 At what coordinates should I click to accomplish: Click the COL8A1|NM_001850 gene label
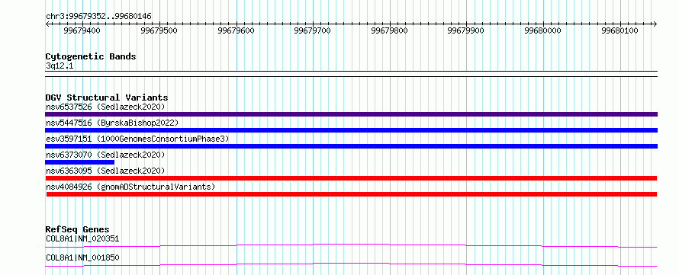coord(82,258)
